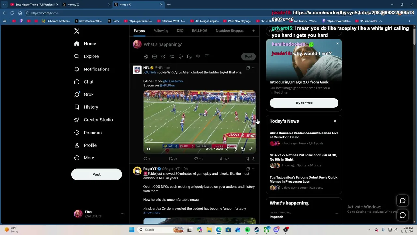Viewport: 417px width, 235px height.
Task: Close the Today's News panel
Action: pyautogui.click(x=335, y=121)
